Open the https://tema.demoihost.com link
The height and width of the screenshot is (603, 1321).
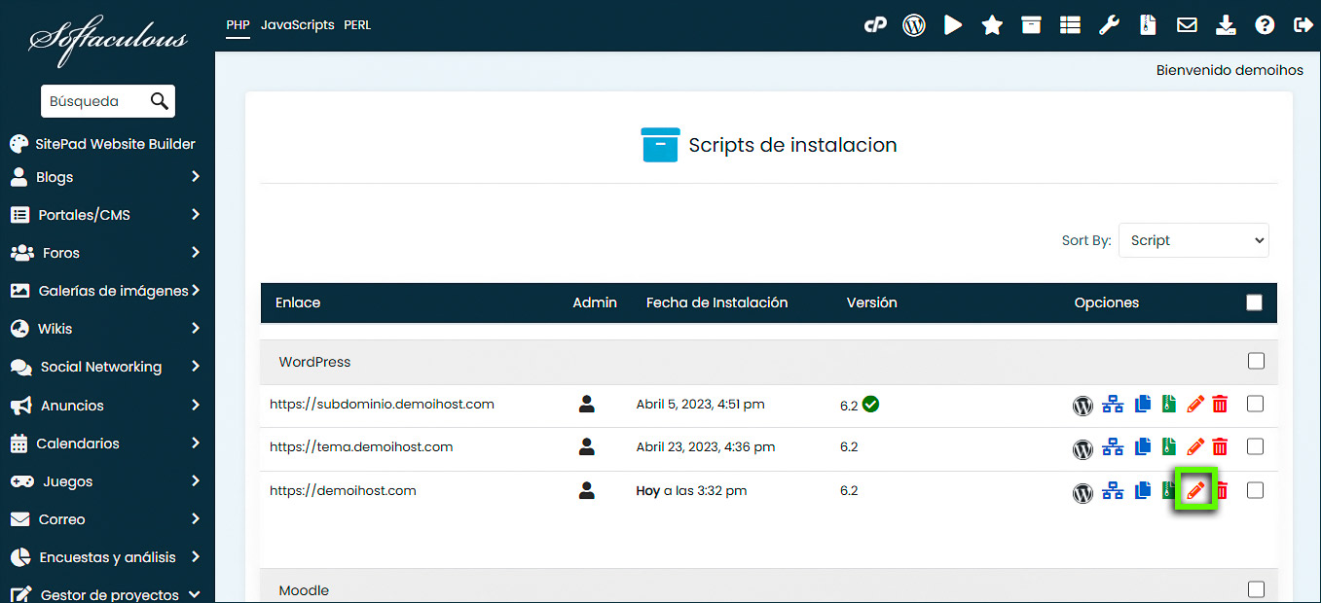point(362,446)
